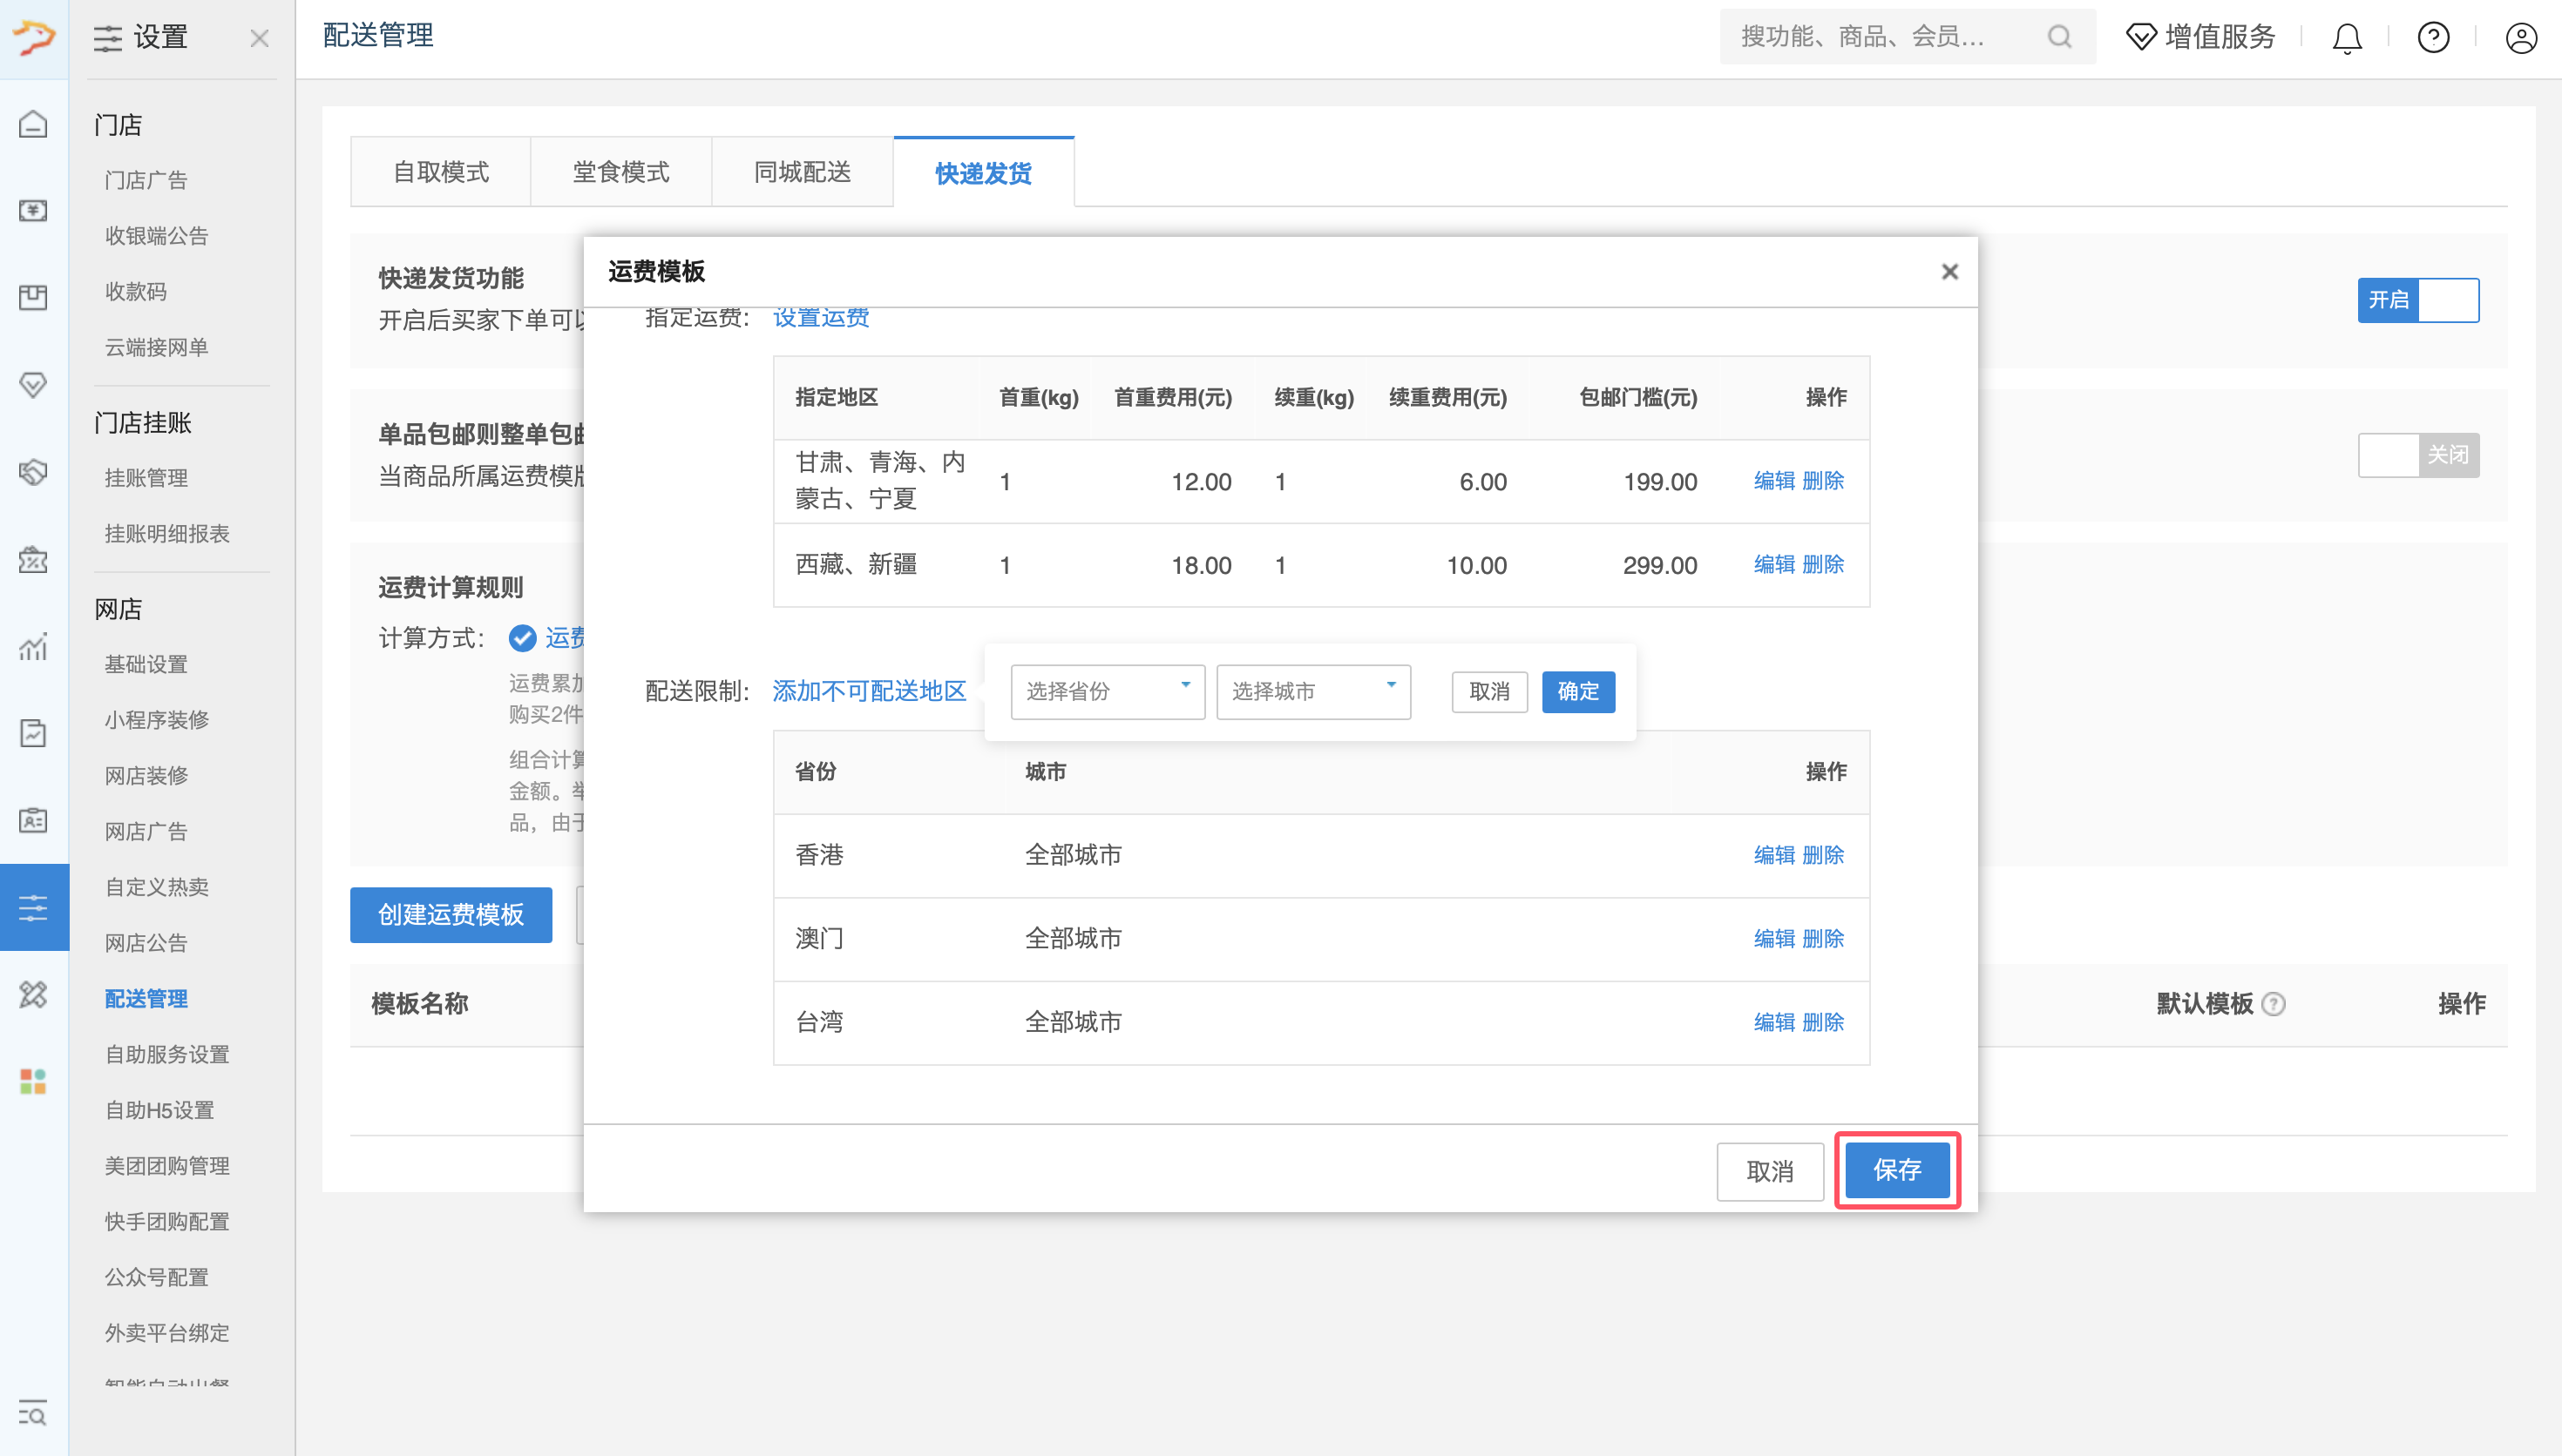This screenshot has width=2562, height=1456.
Task: Click the statistics chart sidebar icon
Action: coord(33,647)
